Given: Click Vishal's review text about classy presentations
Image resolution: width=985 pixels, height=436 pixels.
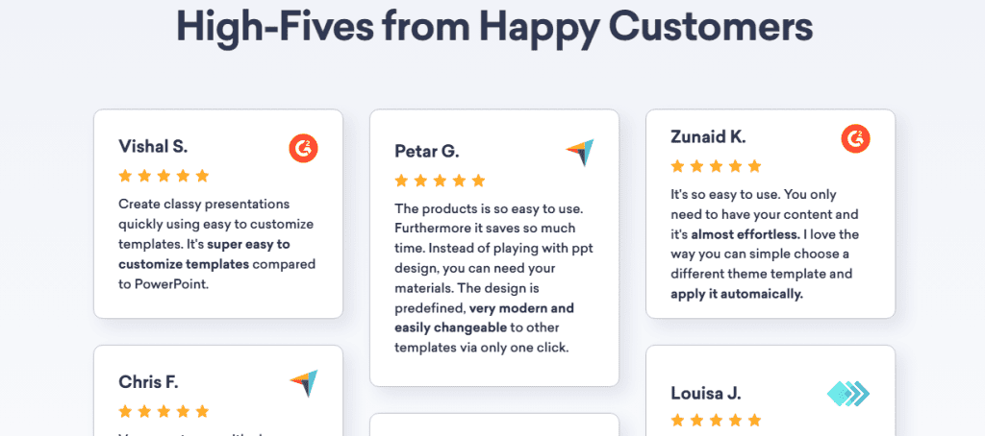Looking at the screenshot, I should click(216, 244).
